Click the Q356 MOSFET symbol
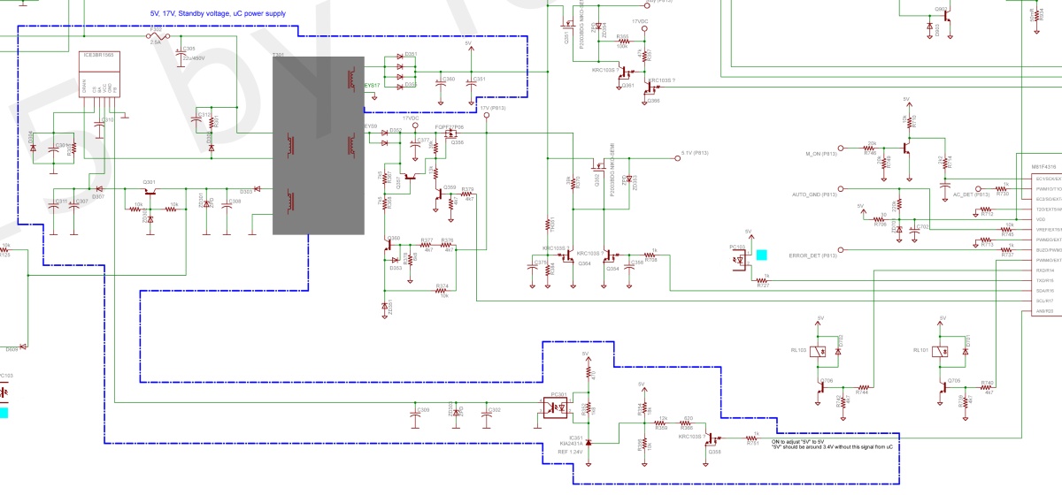Image resolution: width=1062 pixels, height=495 pixels. [450, 134]
